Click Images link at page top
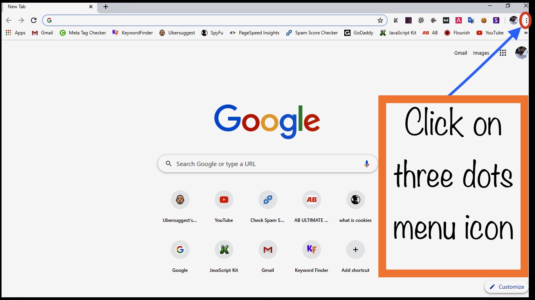Screen dimensions: 535x300 (x=481, y=53)
